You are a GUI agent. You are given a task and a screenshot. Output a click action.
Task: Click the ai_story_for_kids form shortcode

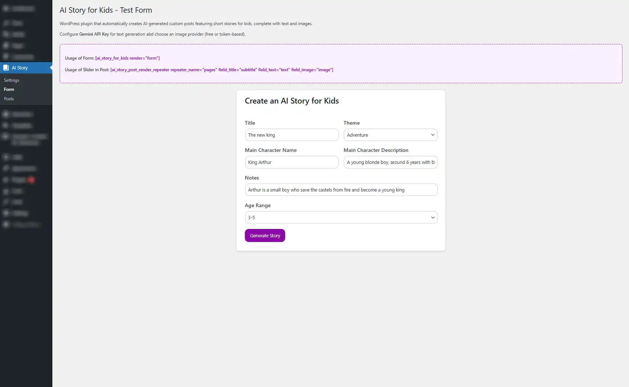(127, 58)
